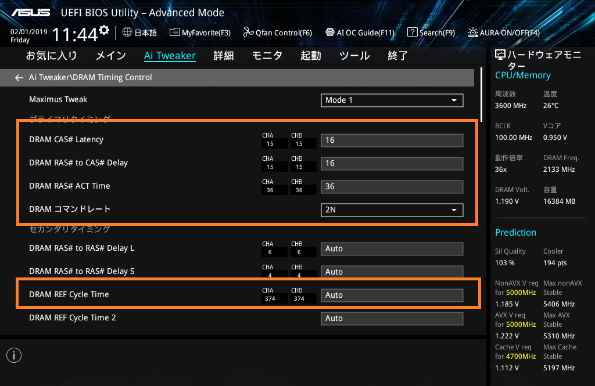
Task: Open Qfan Control(F6) fan icon
Action: click(249, 33)
